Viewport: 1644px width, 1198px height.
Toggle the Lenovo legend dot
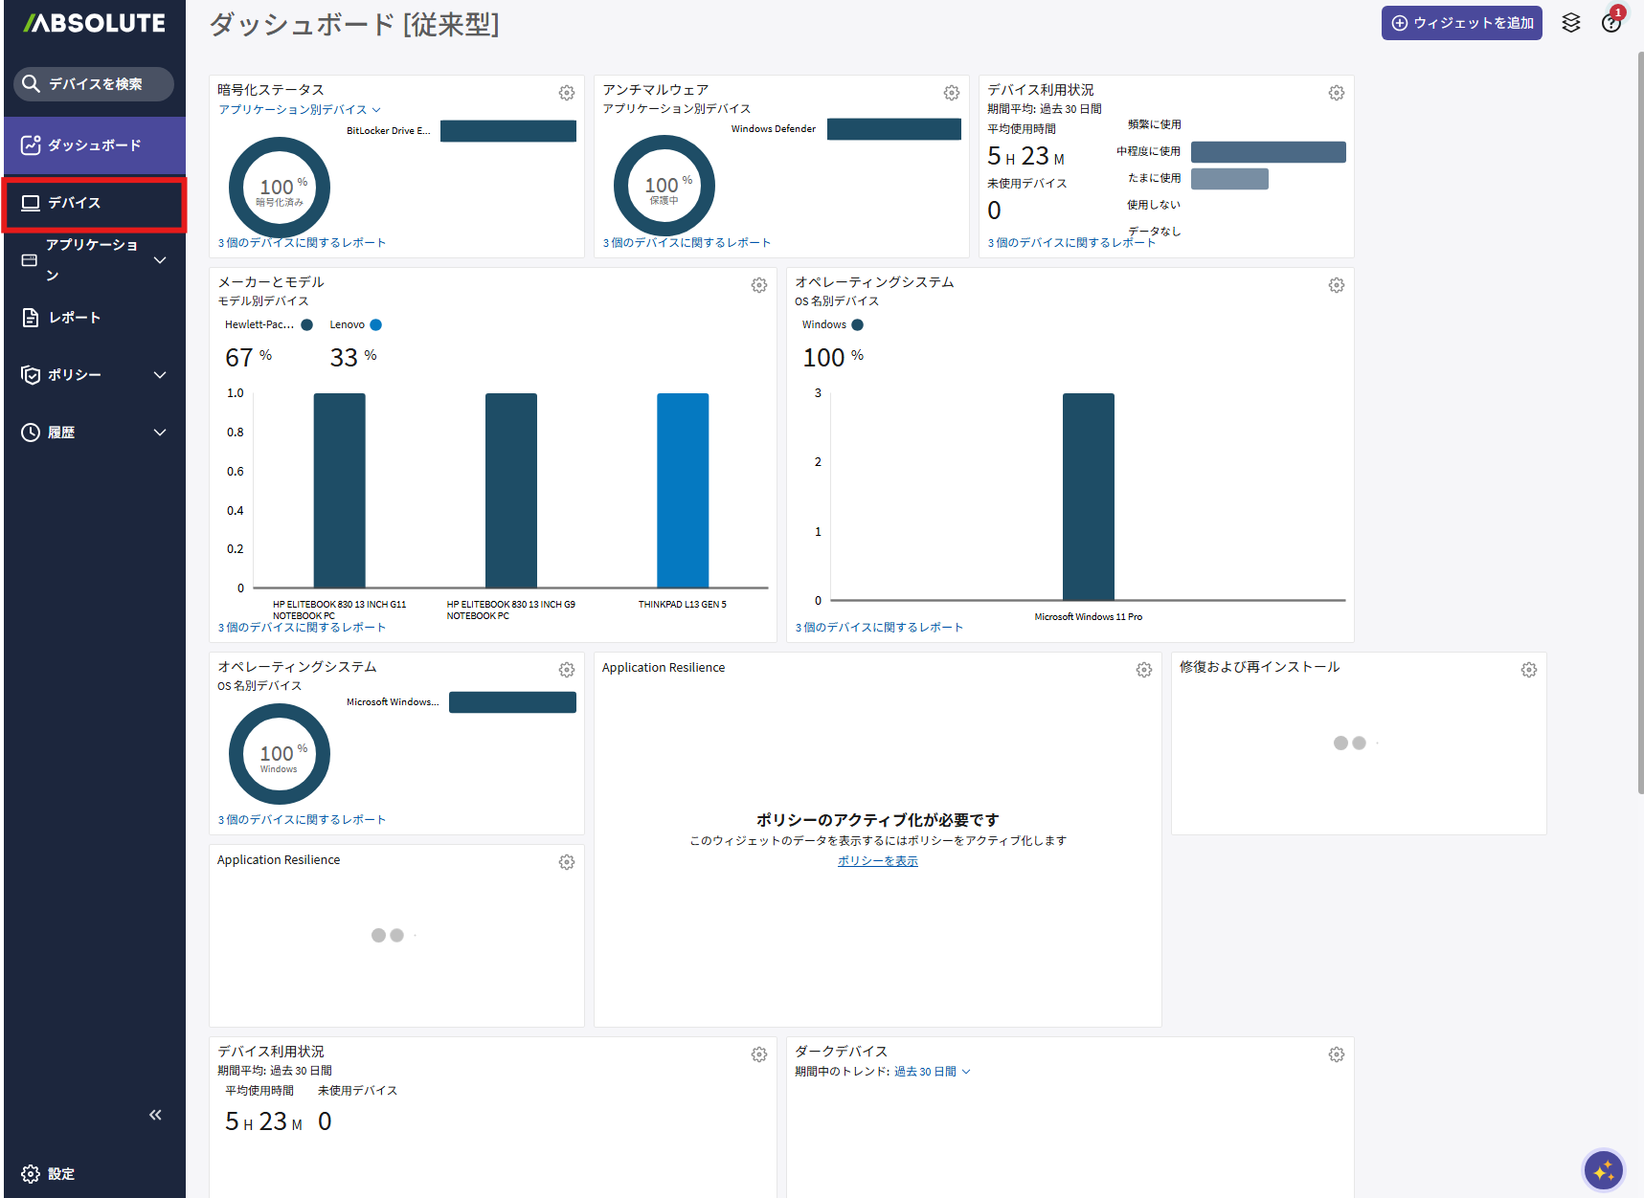[376, 325]
